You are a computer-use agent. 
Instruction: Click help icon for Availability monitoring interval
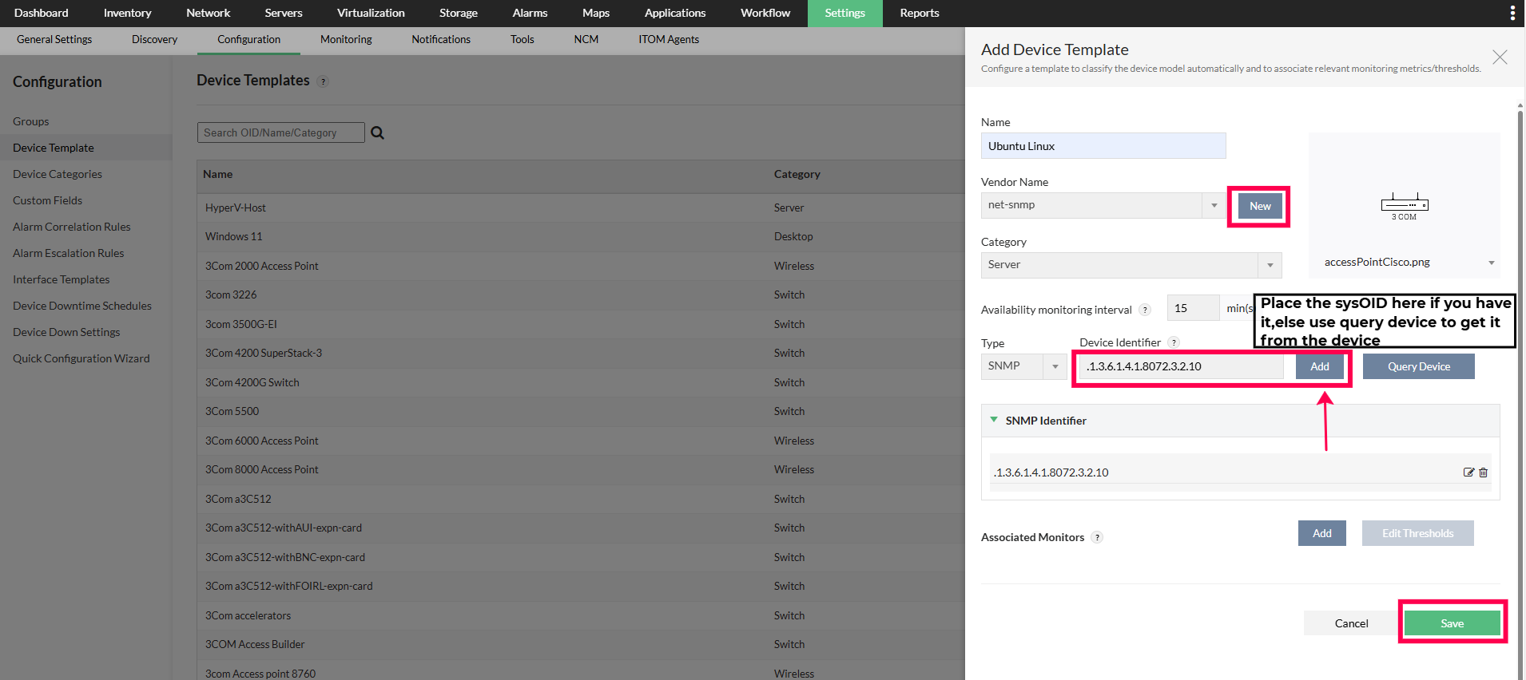pyautogui.click(x=1145, y=310)
